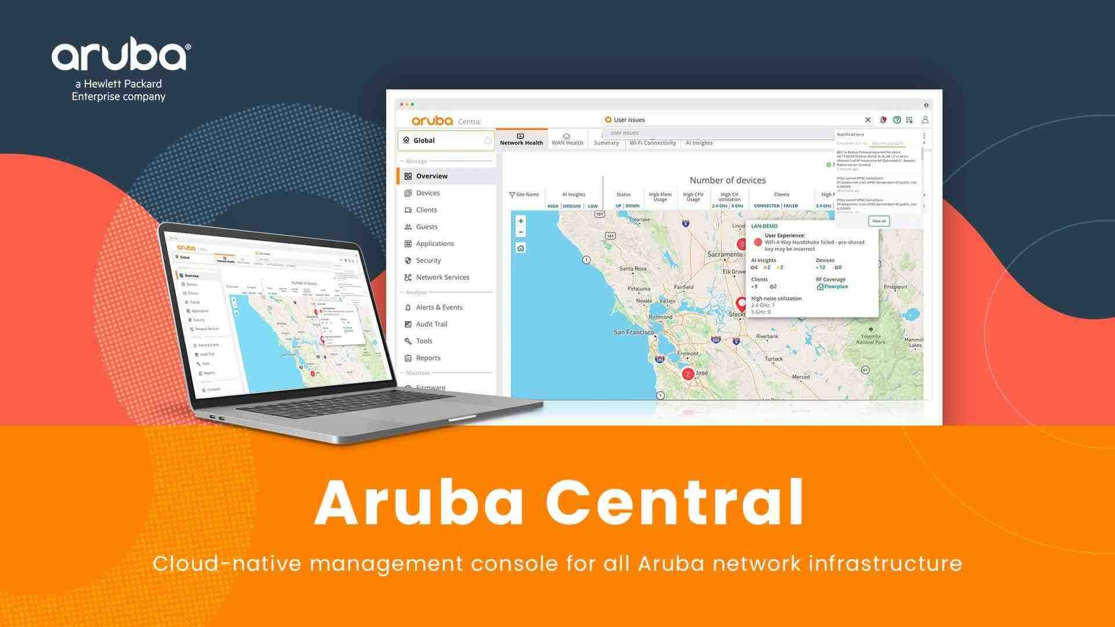Screen dimensions: 1115x627
Task: Navigate to Clients section
Action: point(426,209)
